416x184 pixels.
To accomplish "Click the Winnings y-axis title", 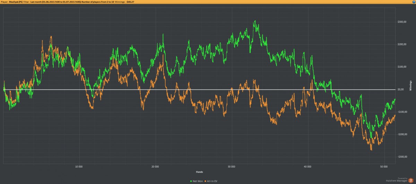I will (x=410, y=85).
